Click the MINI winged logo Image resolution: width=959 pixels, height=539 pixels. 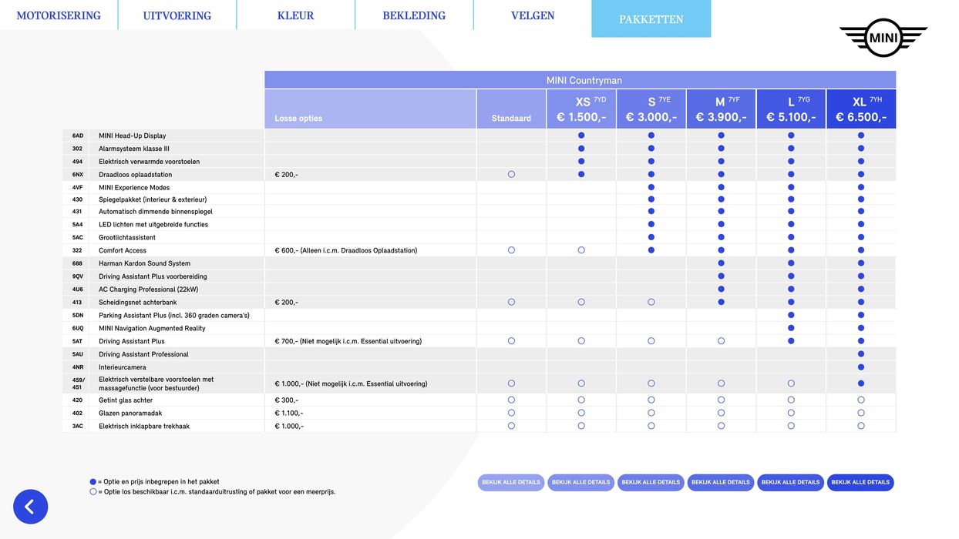point(883,37)
